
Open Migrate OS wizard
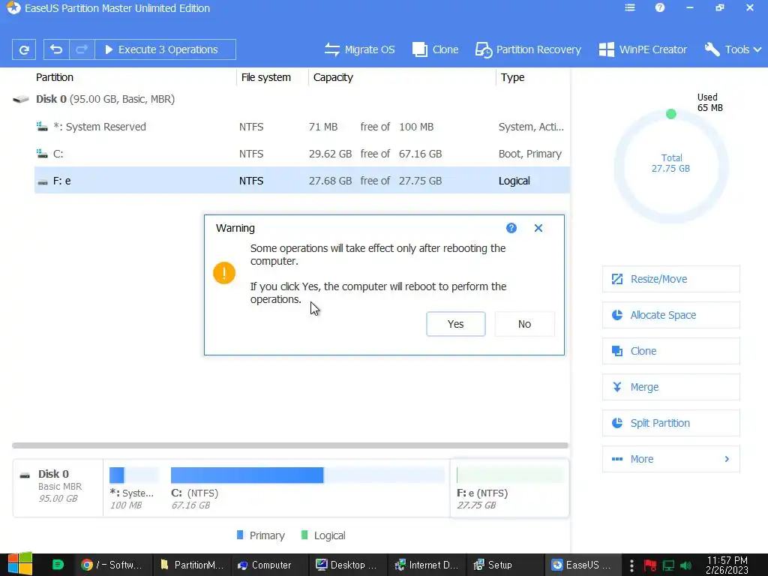point(359,49)
